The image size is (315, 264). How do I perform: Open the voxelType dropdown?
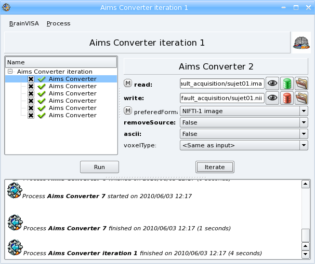(x=244, y=146)
